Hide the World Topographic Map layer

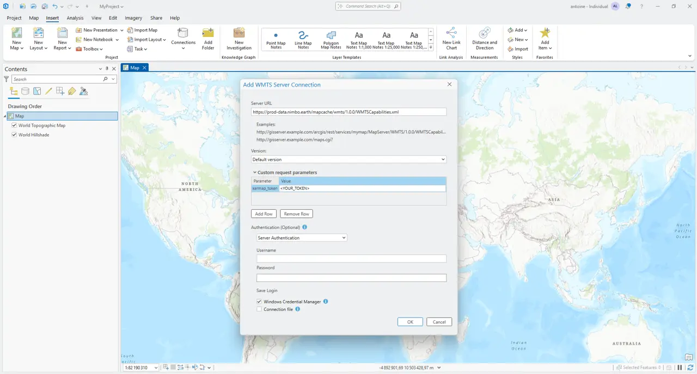click(14, 126)
